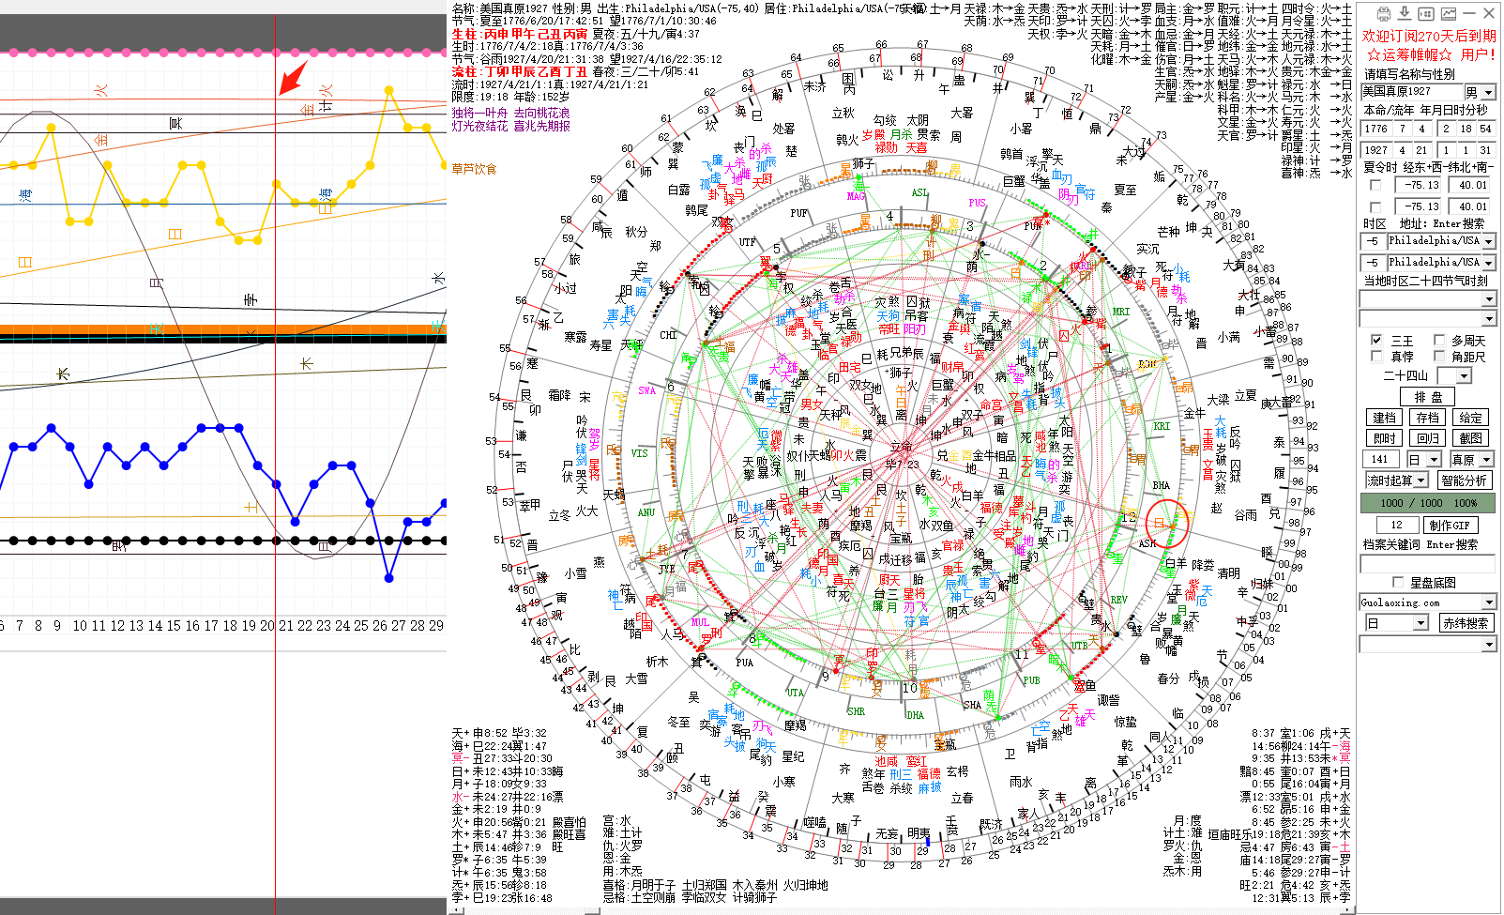Click the 智能分析 button
Screen dimensions: 1504x915
point(1464,480)
